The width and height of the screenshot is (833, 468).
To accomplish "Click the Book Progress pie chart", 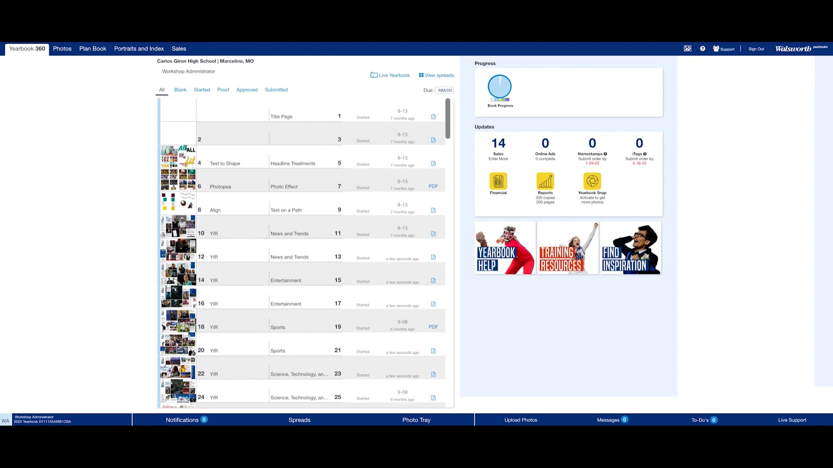I will coord(499,86).
